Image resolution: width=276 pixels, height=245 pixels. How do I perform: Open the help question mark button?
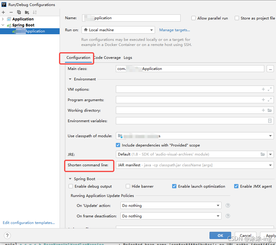[x=8, y=236]
